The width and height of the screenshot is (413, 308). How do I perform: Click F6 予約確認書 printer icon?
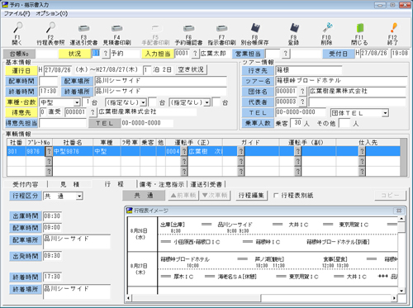pyautogui.click(x=188, y=28)
